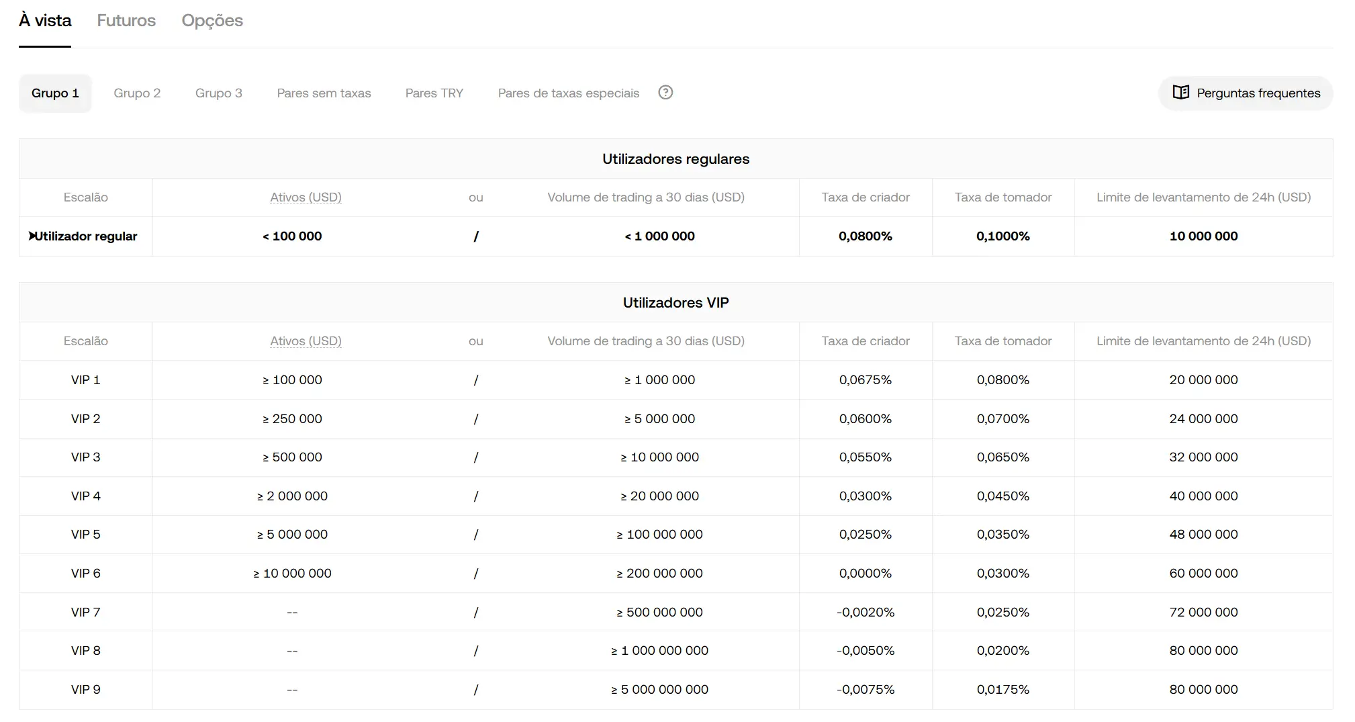Click Ativos (USD) header in regular users table

pyautogui.click(x=306, y=197)
